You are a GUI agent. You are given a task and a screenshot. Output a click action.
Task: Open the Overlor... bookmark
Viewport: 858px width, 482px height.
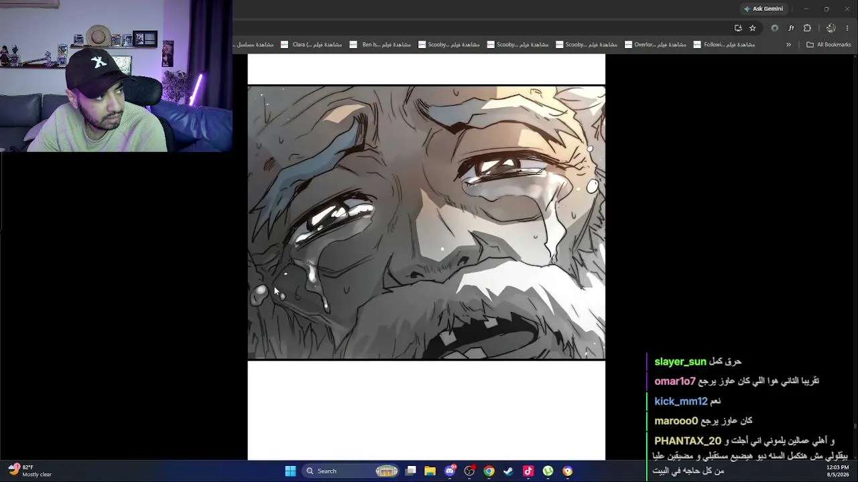pyautogui.click(x=655, y=45)
